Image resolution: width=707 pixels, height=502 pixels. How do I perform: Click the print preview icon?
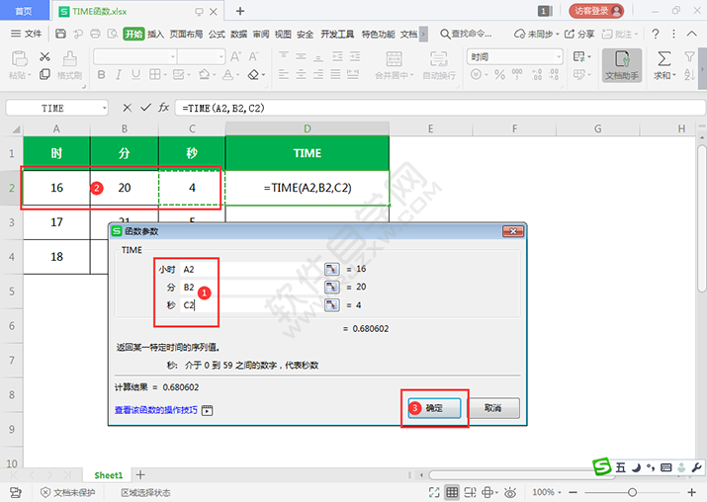pyautogui.click(x=113, y=34)
